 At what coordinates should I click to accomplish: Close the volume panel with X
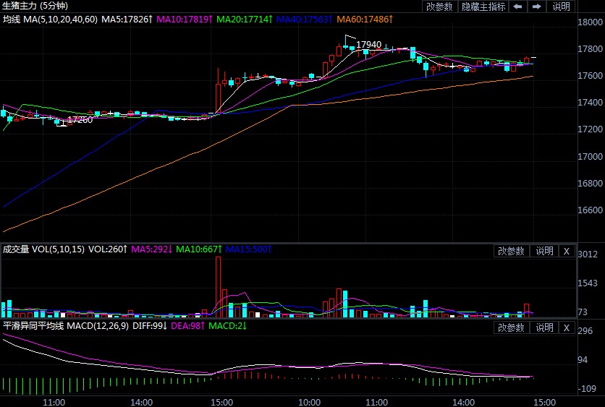click(x=567, y=251)
